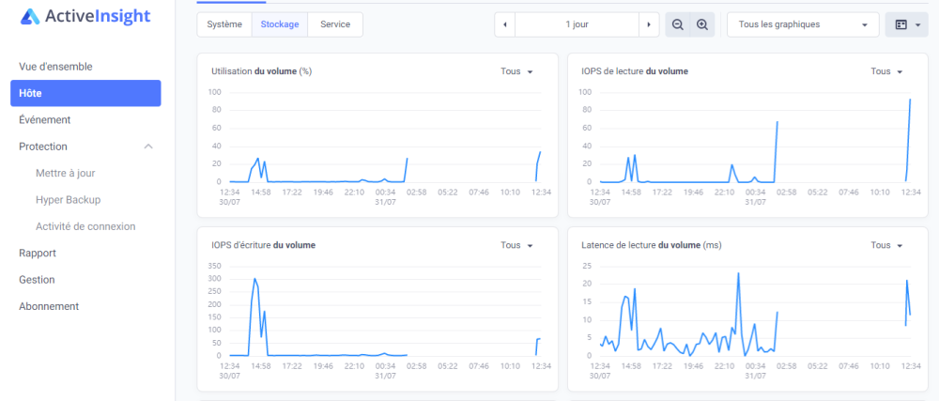
Task: Zoom out the time range
Action: (x=678, y=24)
